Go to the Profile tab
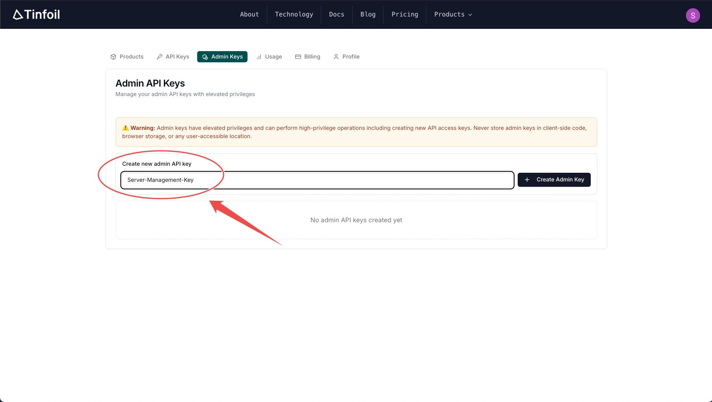 tap(347, 57)
